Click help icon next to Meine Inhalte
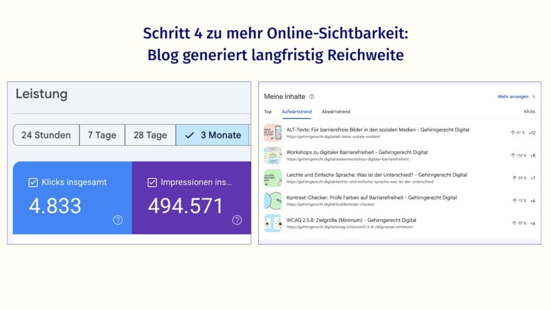 312,97
